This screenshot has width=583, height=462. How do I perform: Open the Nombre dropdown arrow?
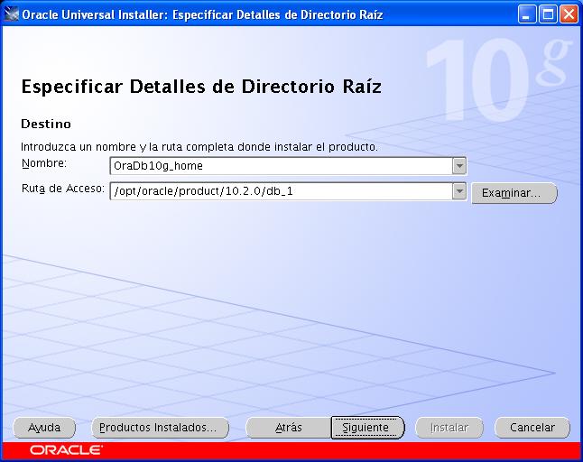[x=459, y=166]
